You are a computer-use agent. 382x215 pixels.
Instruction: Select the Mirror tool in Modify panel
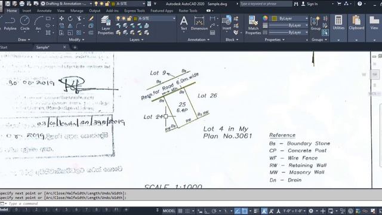click(70, 26)
